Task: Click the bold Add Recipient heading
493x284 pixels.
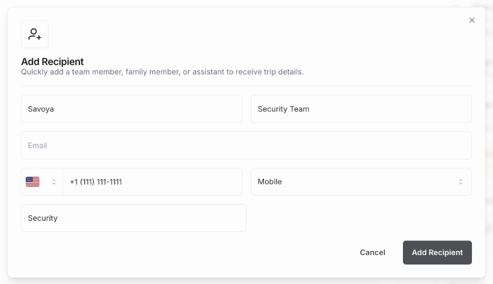Action: [x=53, y=62]
